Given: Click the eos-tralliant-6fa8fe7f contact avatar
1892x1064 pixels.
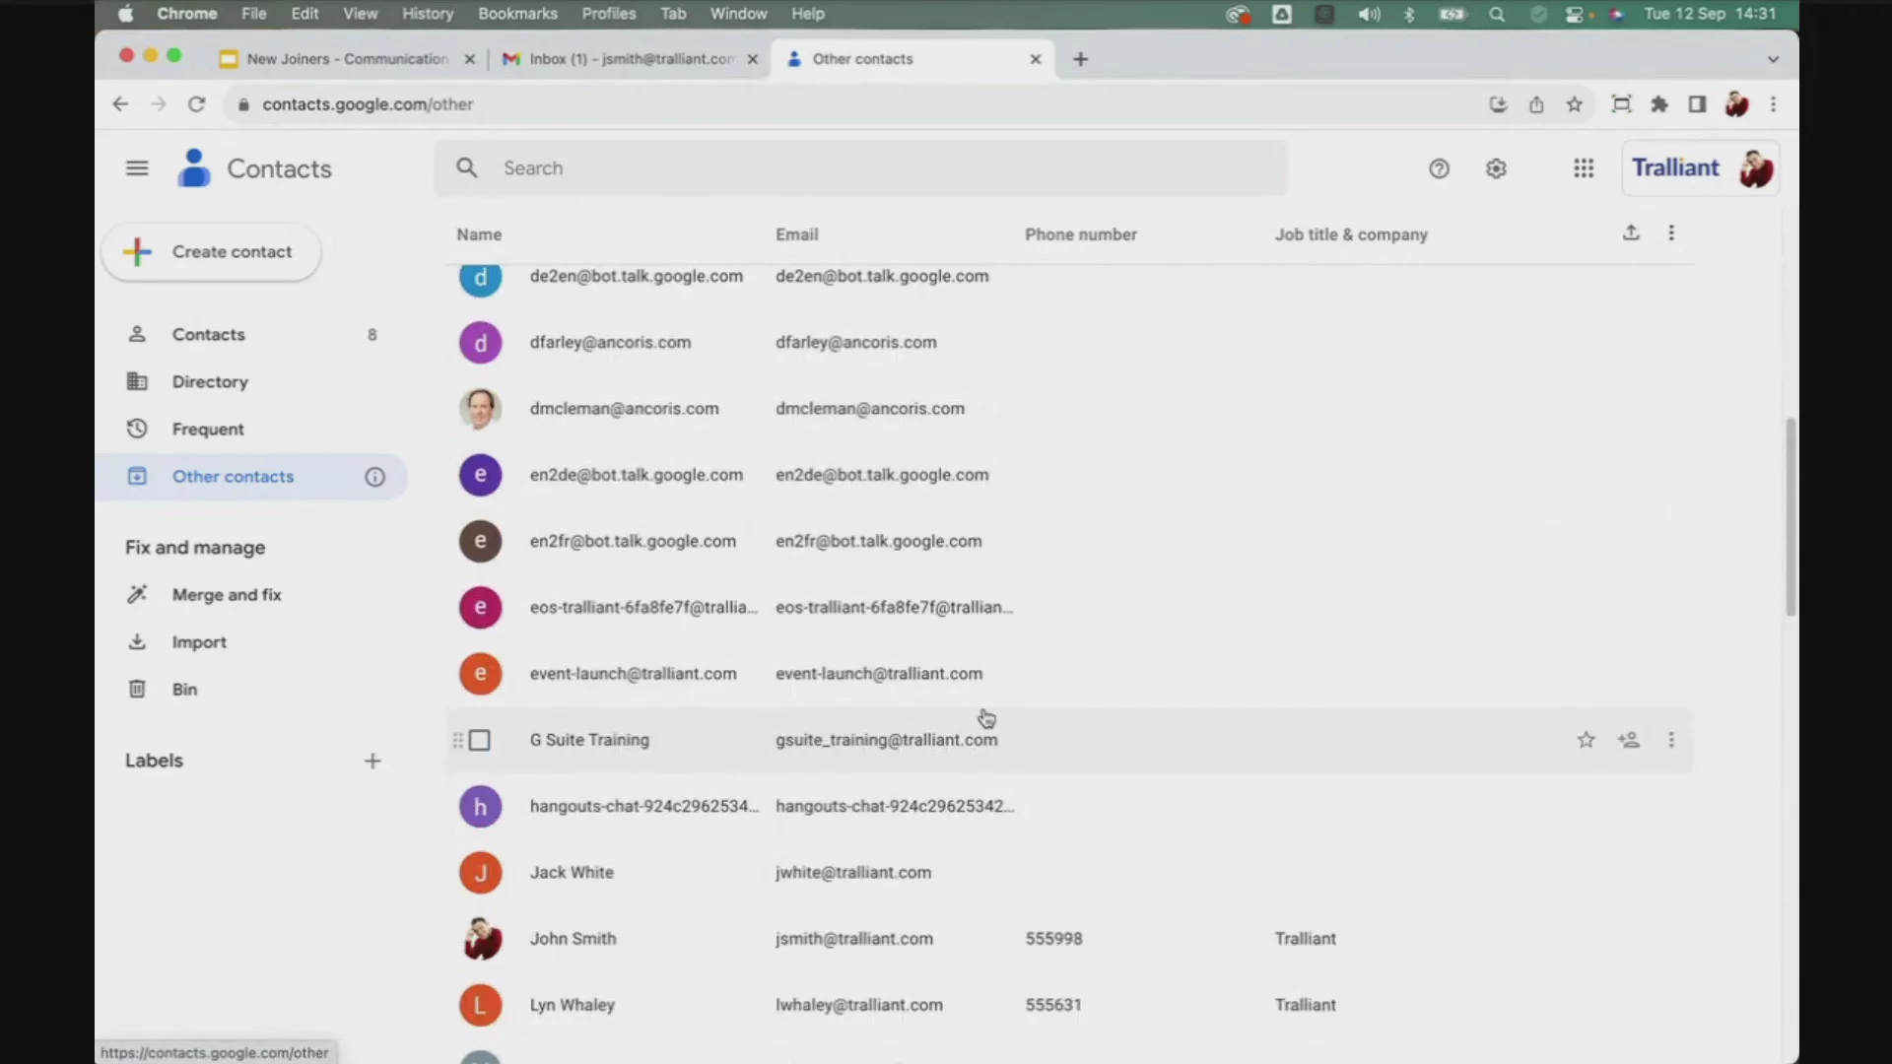Looking at the screenshot, I should coord(480,608).
